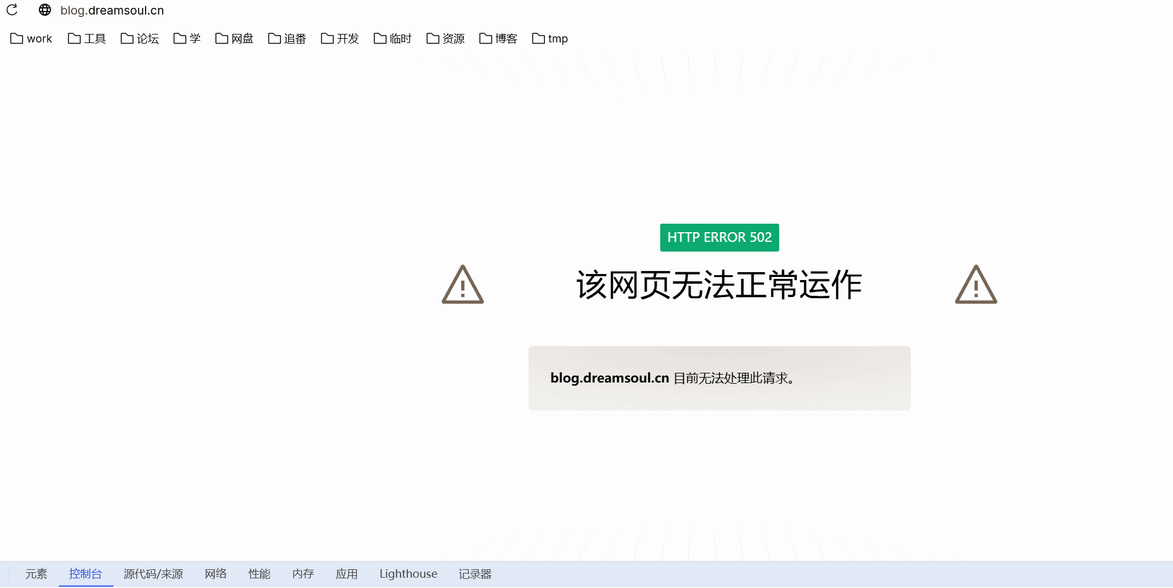Open the 论坛 bookmark folder
This screenshot has width=1173, height=588.
click(140, 39)
